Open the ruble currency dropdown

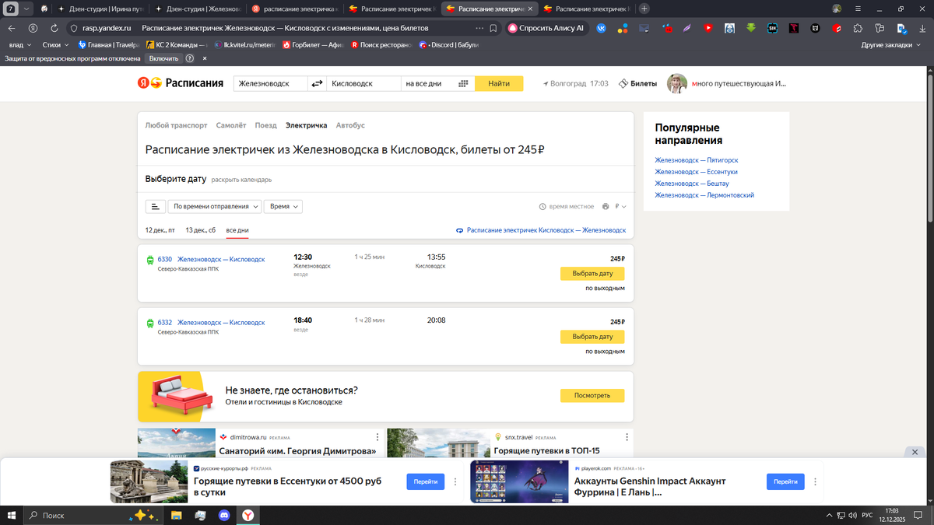click(620, 207)
